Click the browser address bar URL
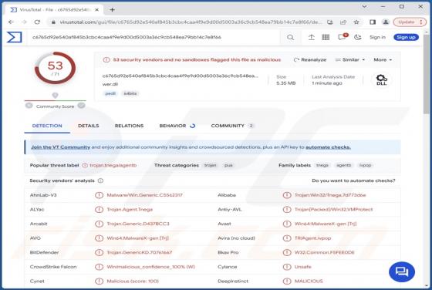The image size is (432, 290). click(190, 22)
